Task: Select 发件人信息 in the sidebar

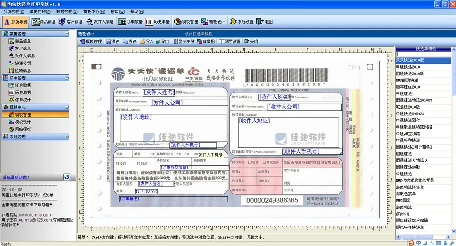Action: click(22, 56)
